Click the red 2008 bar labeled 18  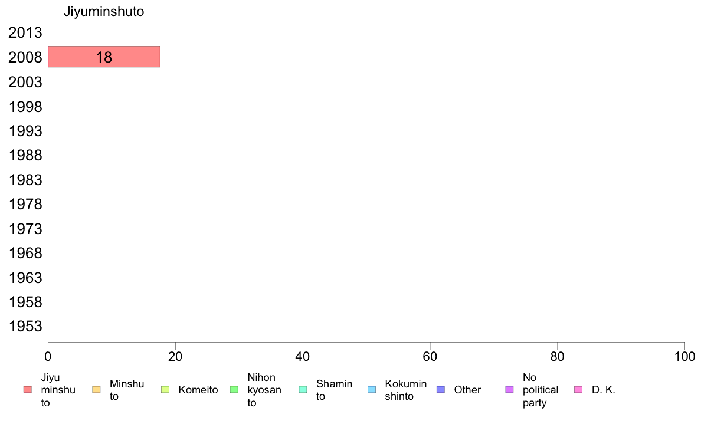[104, 57]
